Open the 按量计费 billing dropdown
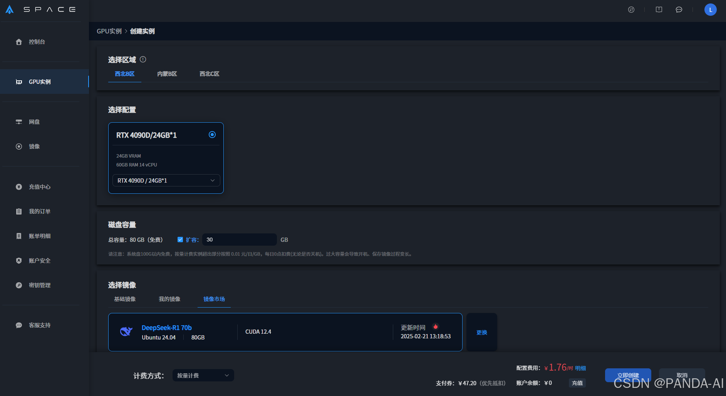The height and width of the screenshot is (396, 726). [203, 375]
